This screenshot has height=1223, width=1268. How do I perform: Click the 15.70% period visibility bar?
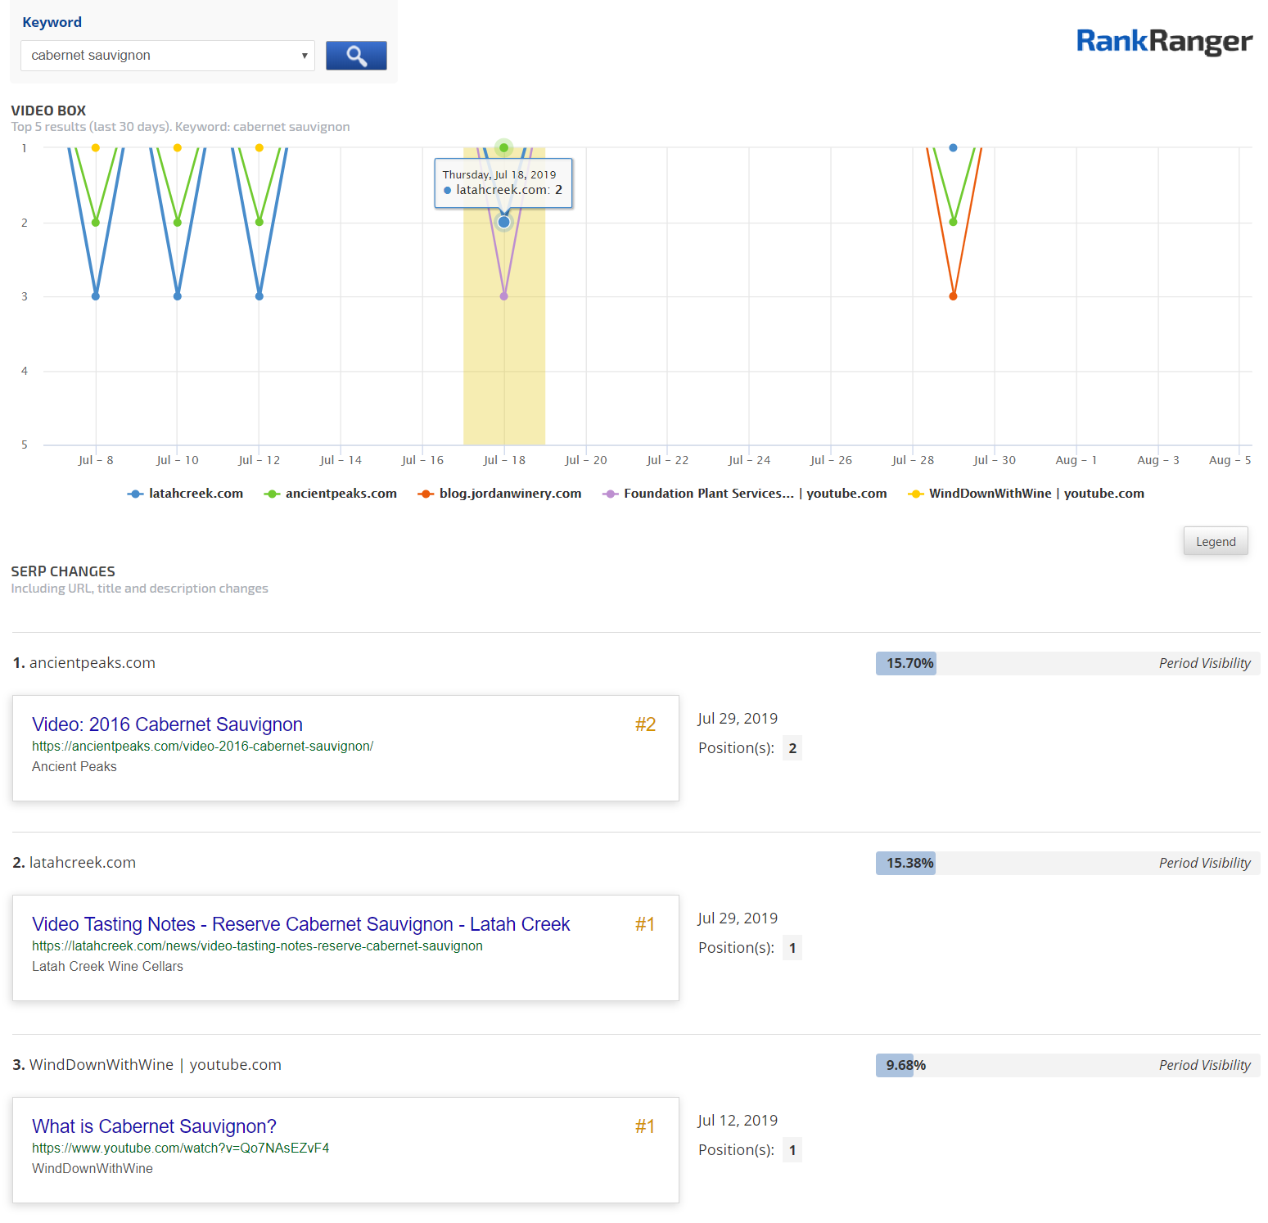pos(906,663)
